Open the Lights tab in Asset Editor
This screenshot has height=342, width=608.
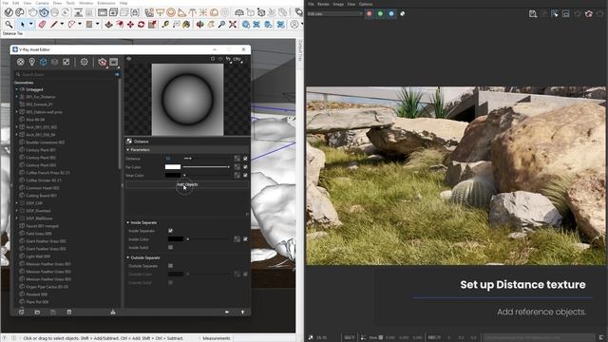click(x=31, y=62)
